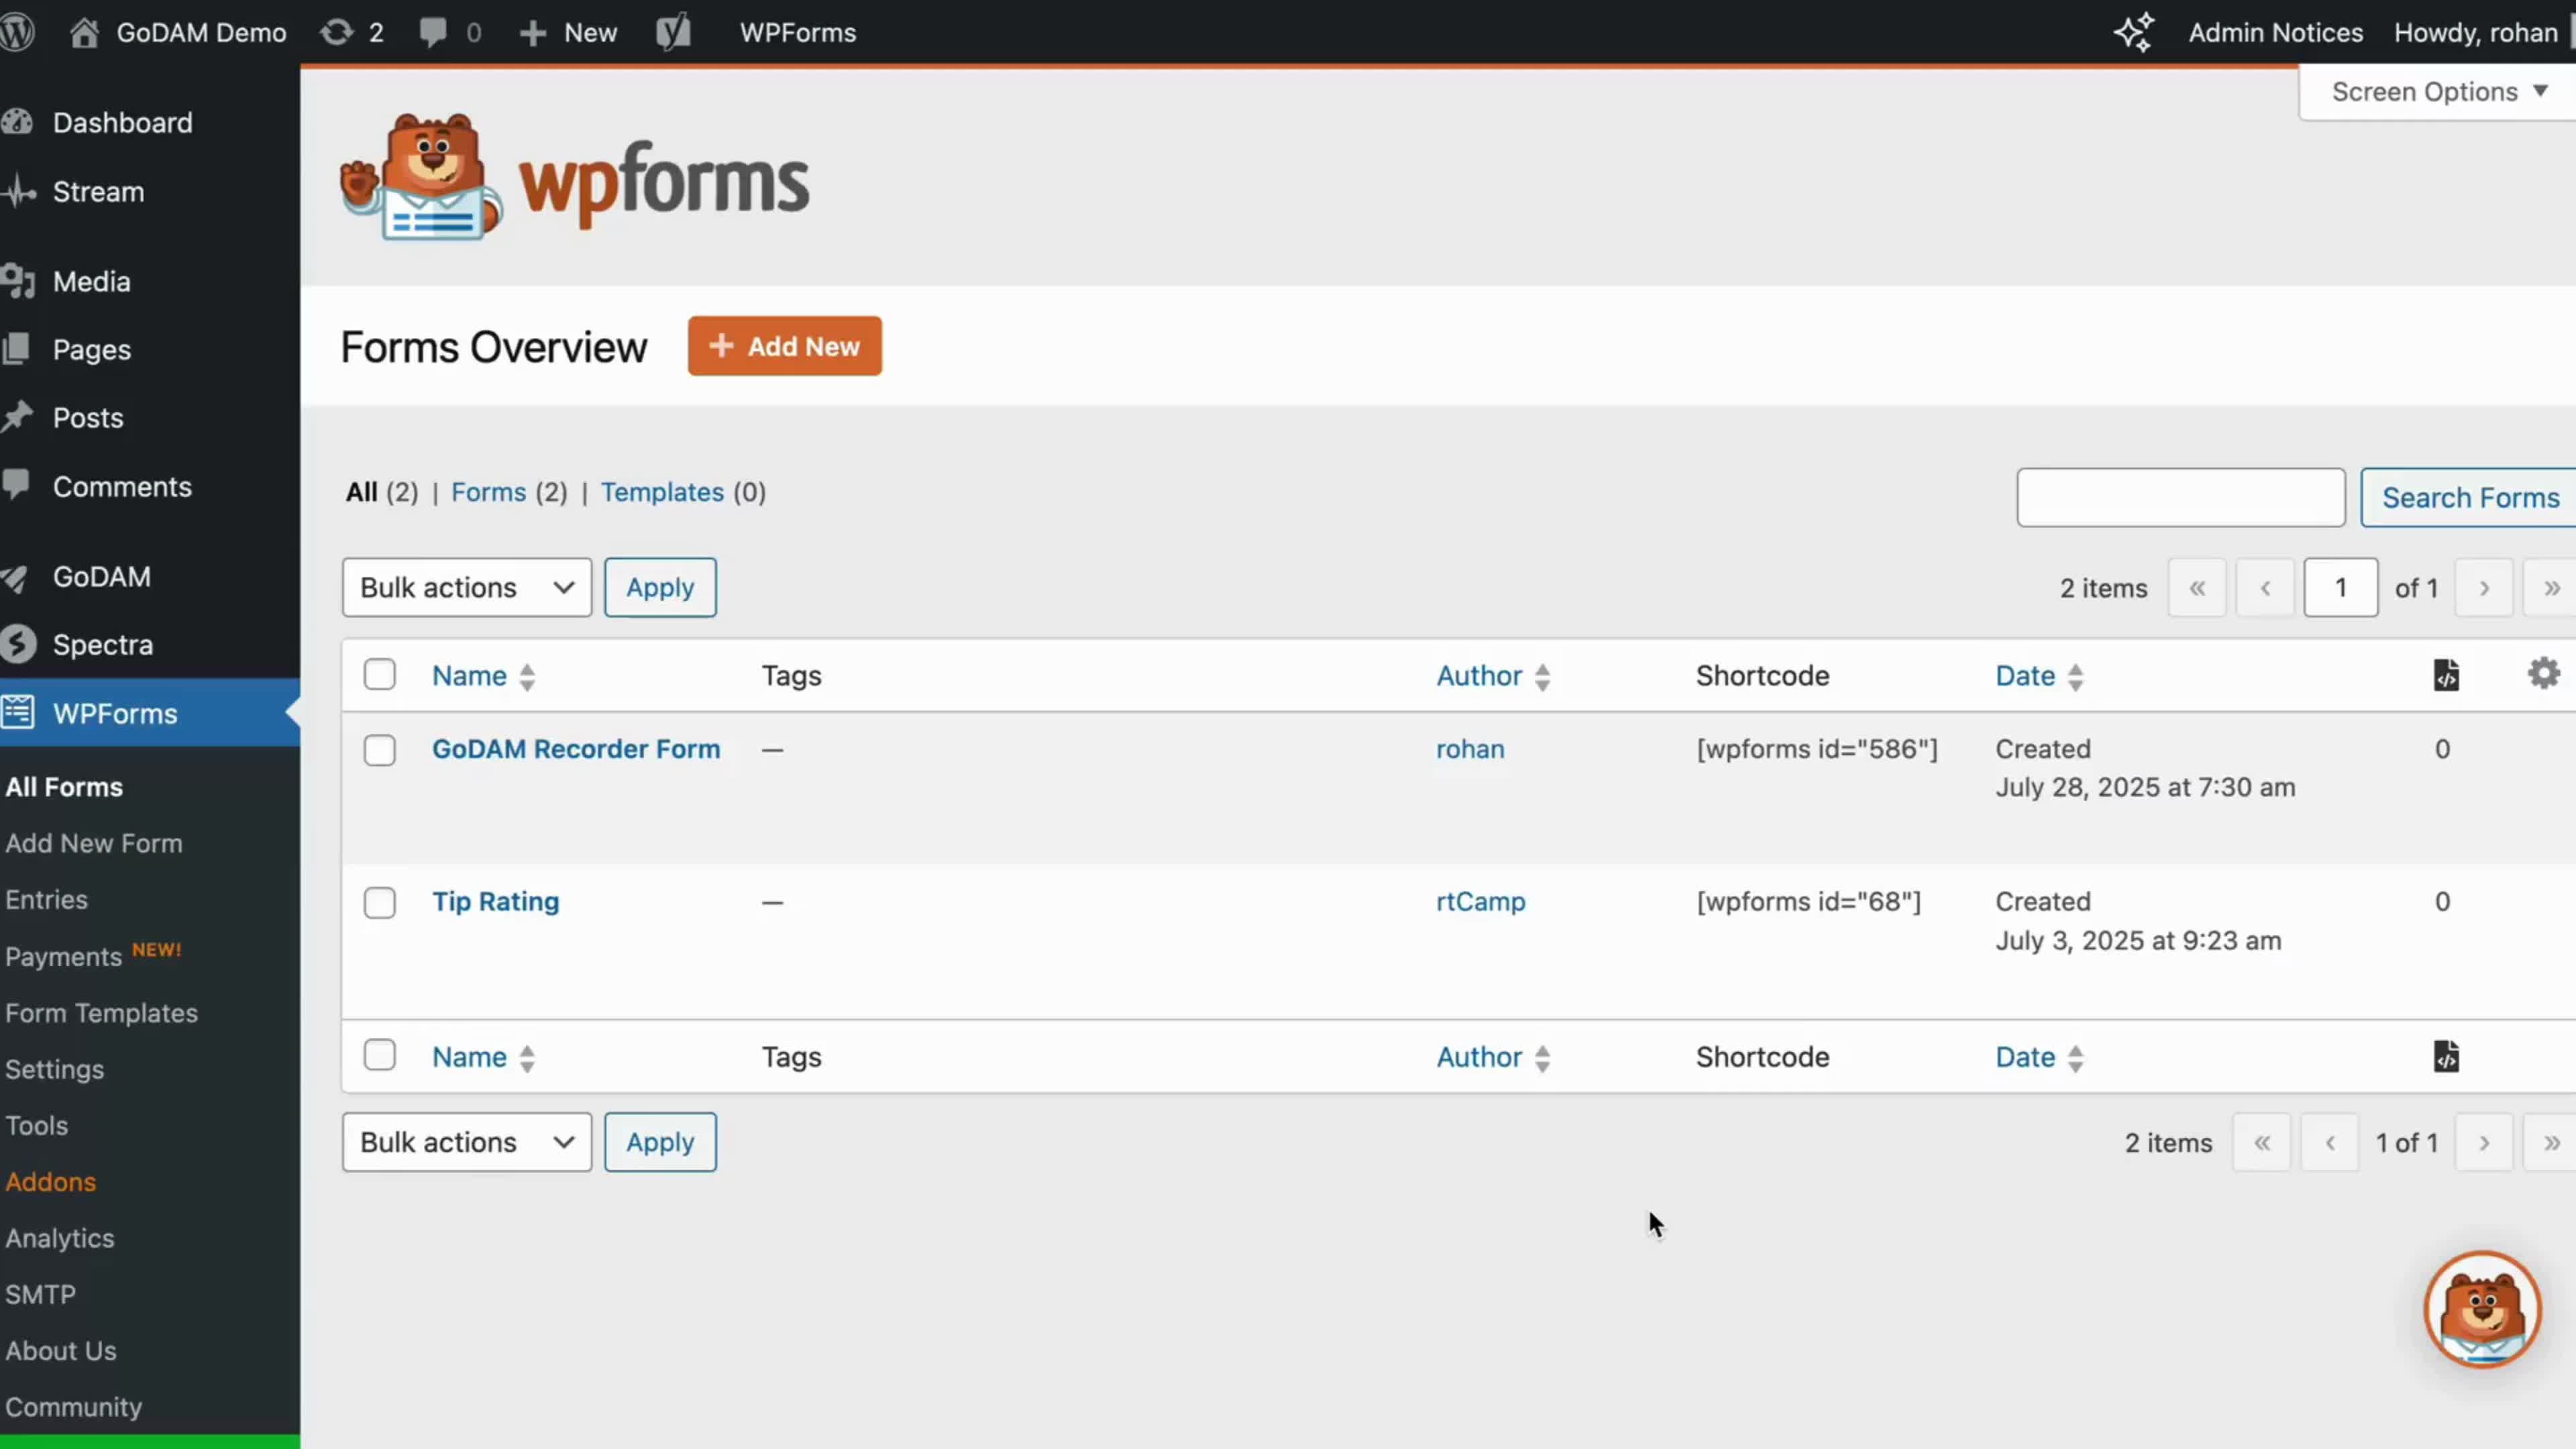2576x1449 pixels.
Task: Click the Add New button
Action: [784, 346]
